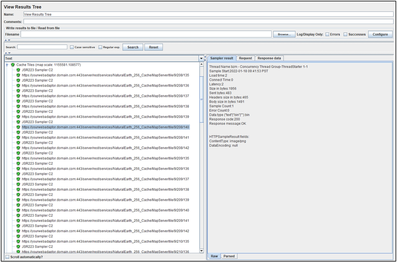Select the row ending tile/9/209/140
Screen dimensions: 397x262
pyautogui.click(x=105, y=210)
